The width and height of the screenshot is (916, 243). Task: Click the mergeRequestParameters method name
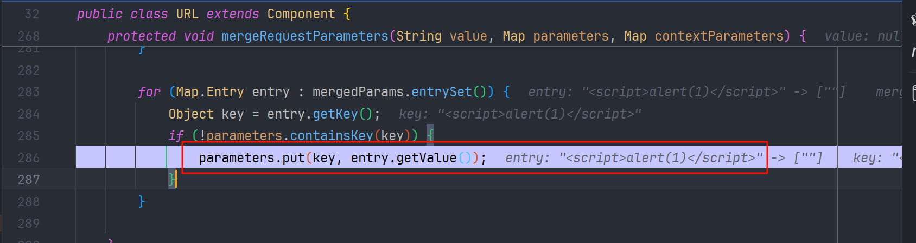point(305,36)
